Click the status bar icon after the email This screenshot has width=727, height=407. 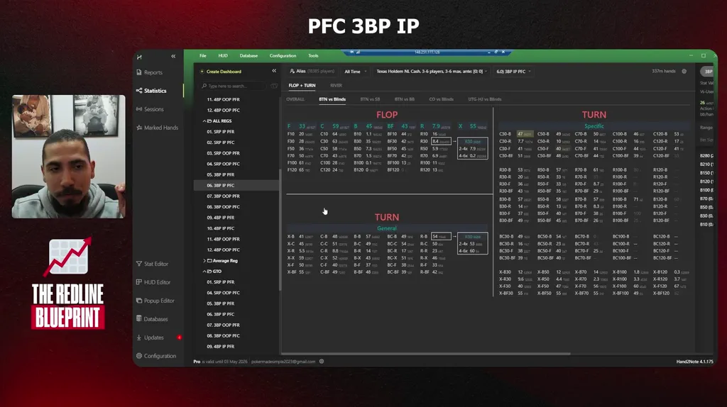tap(322, 361)
